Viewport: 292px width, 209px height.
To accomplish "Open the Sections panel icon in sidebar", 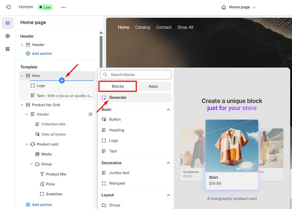I will point(8,23).
